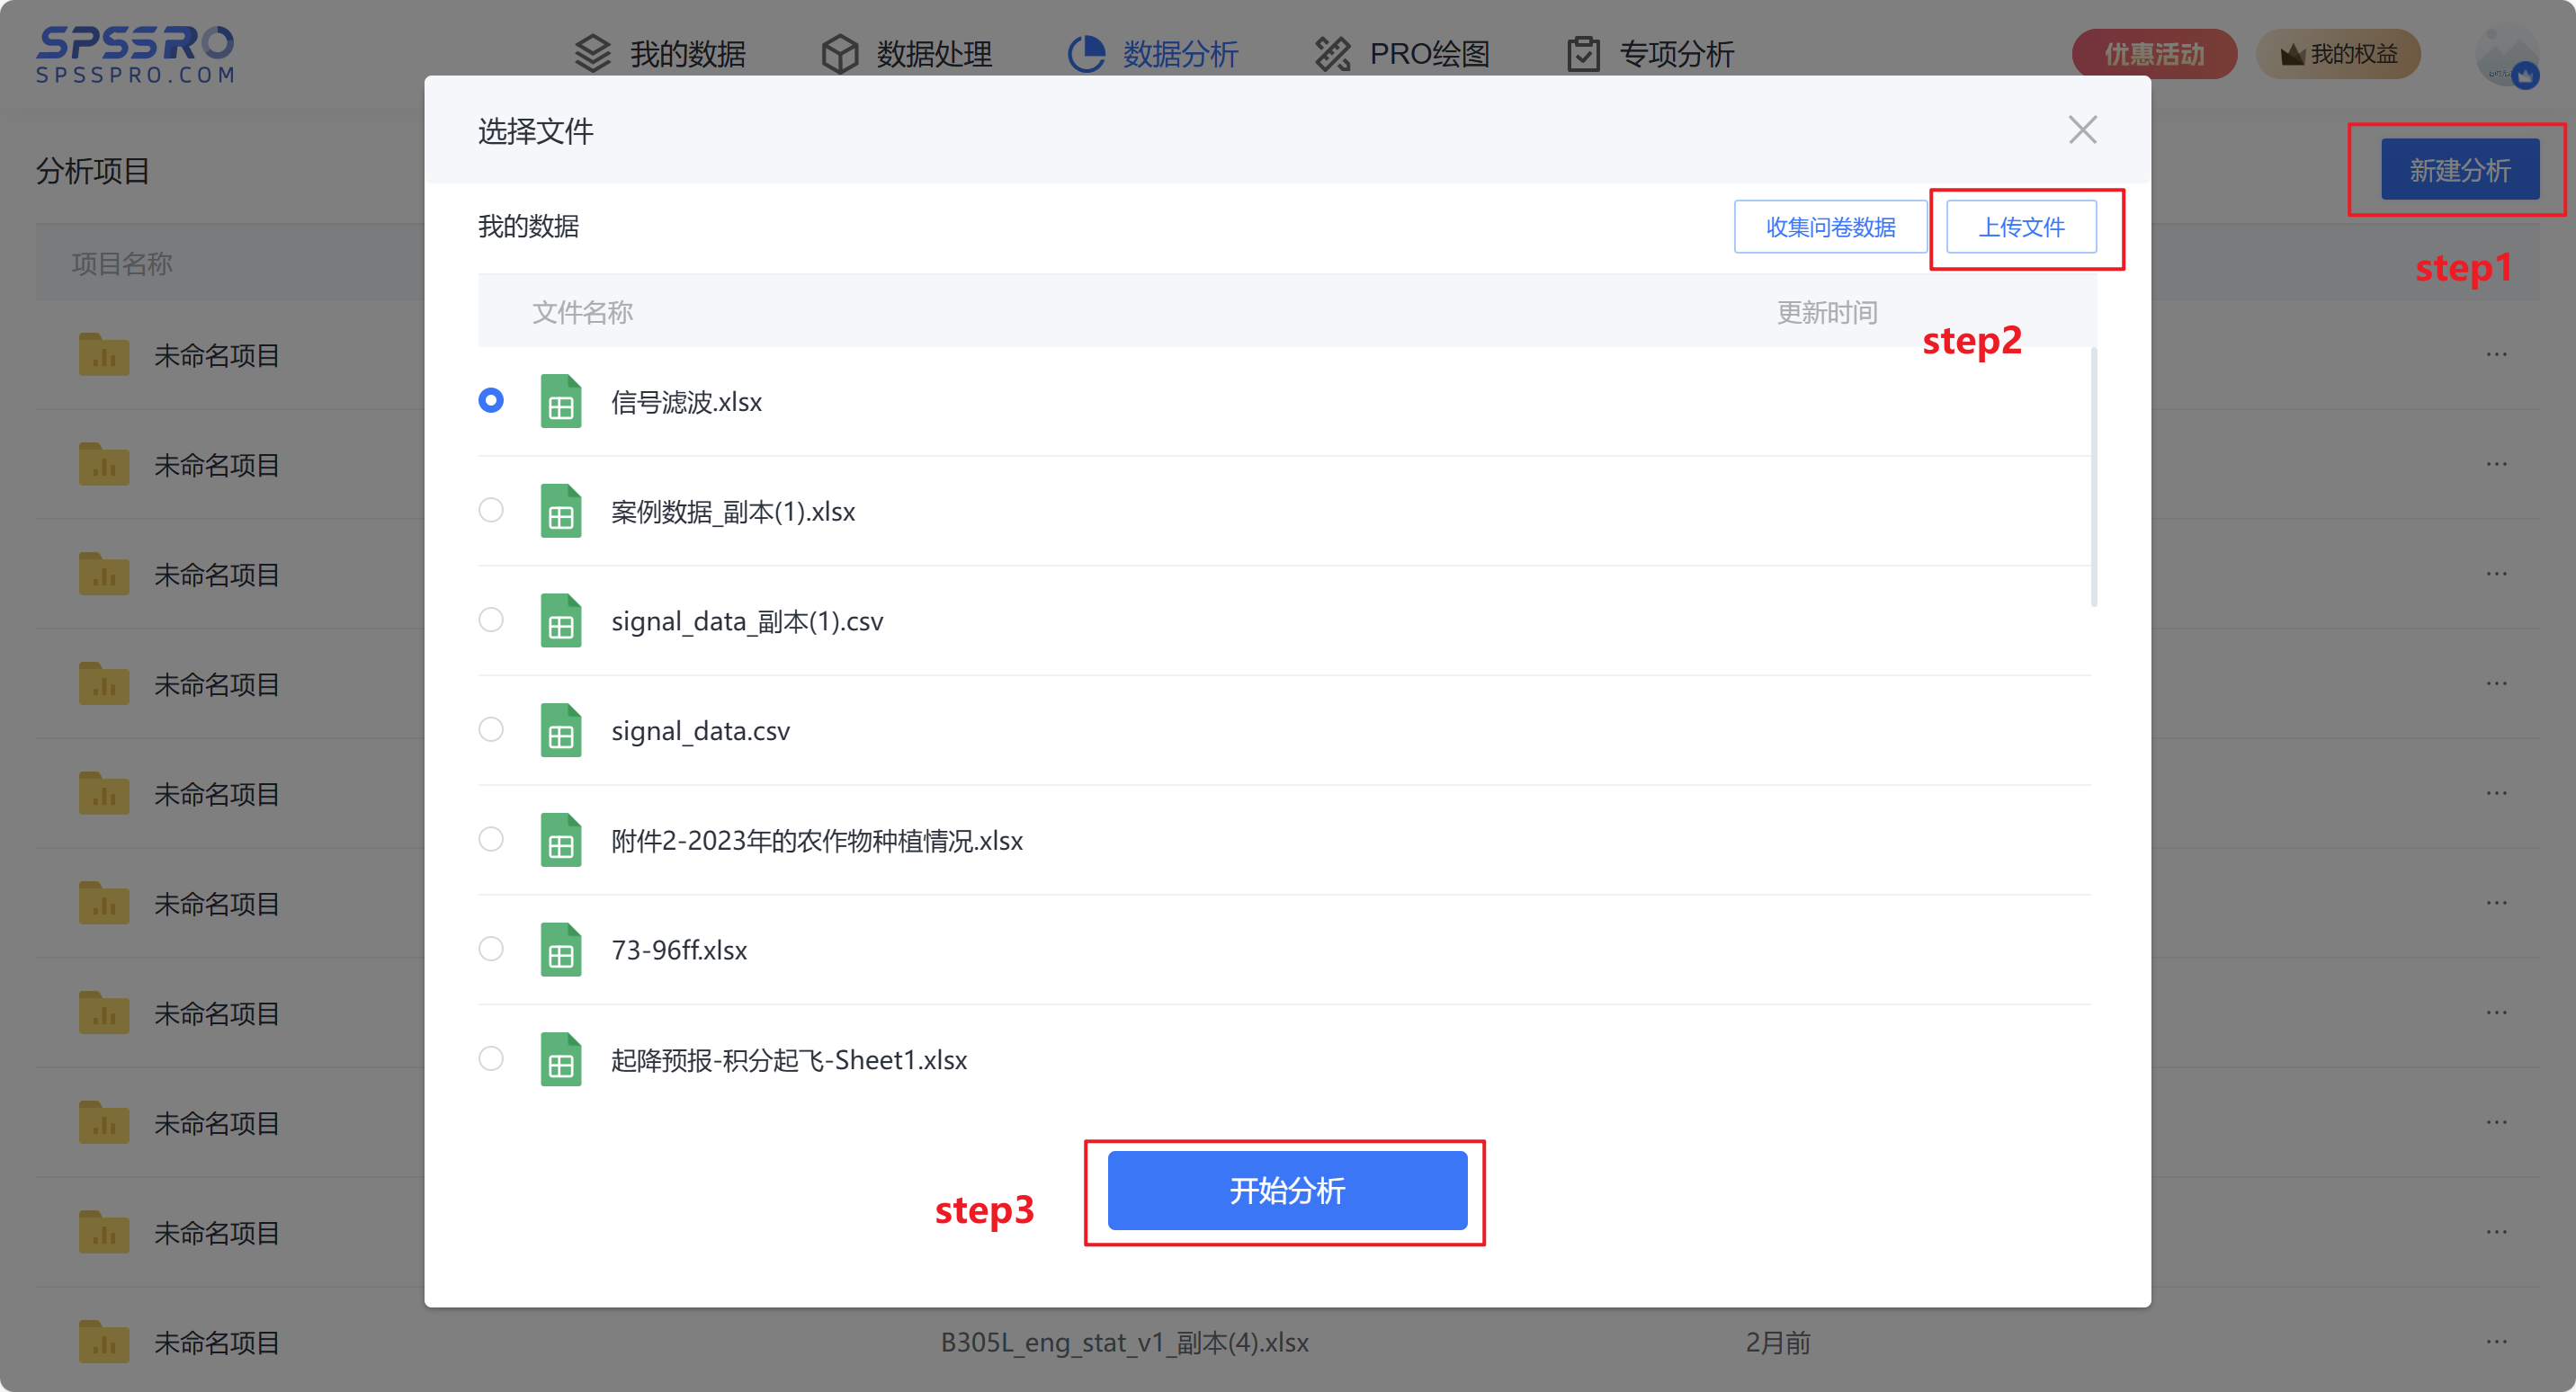Click the 收集问卷数据 button

click(1830, 227)
